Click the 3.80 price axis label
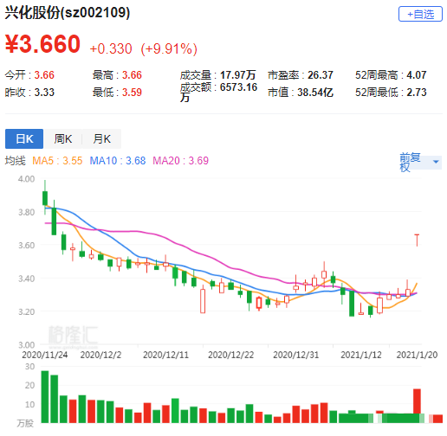This screenshot has height=436, width=447. pyautogui.click(x=26, y=212)
